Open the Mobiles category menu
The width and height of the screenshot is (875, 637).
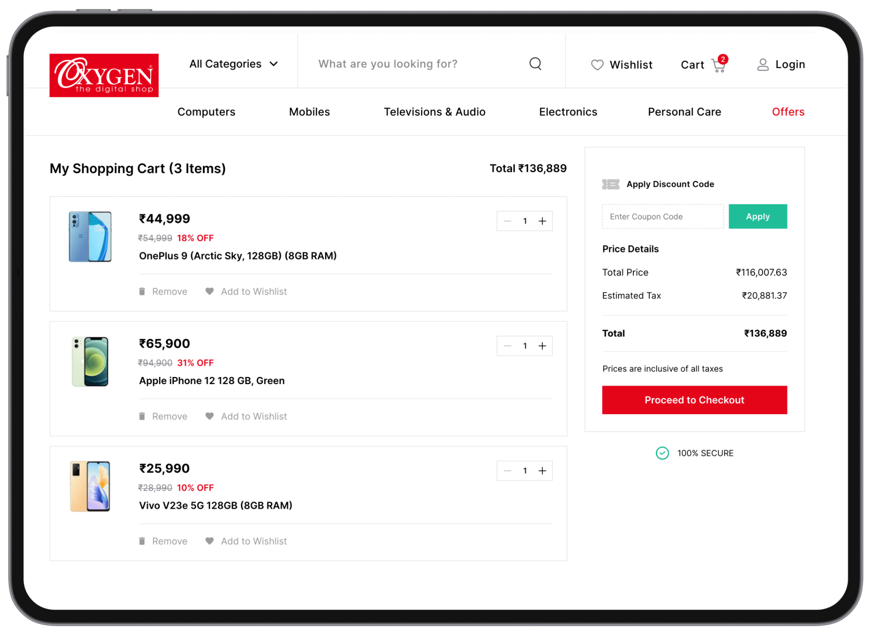coord(309,112)
